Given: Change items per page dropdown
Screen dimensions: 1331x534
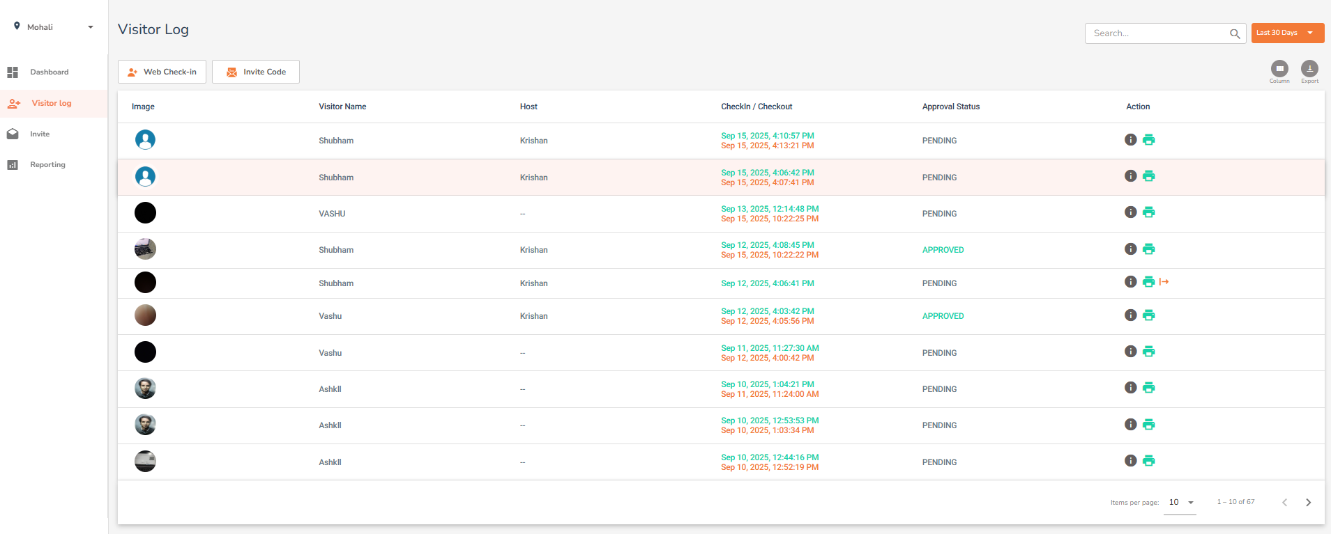Looking at the screenshot, I should 1180,502.
